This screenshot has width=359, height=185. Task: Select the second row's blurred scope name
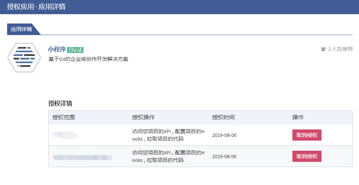click(x=82, y=157)
